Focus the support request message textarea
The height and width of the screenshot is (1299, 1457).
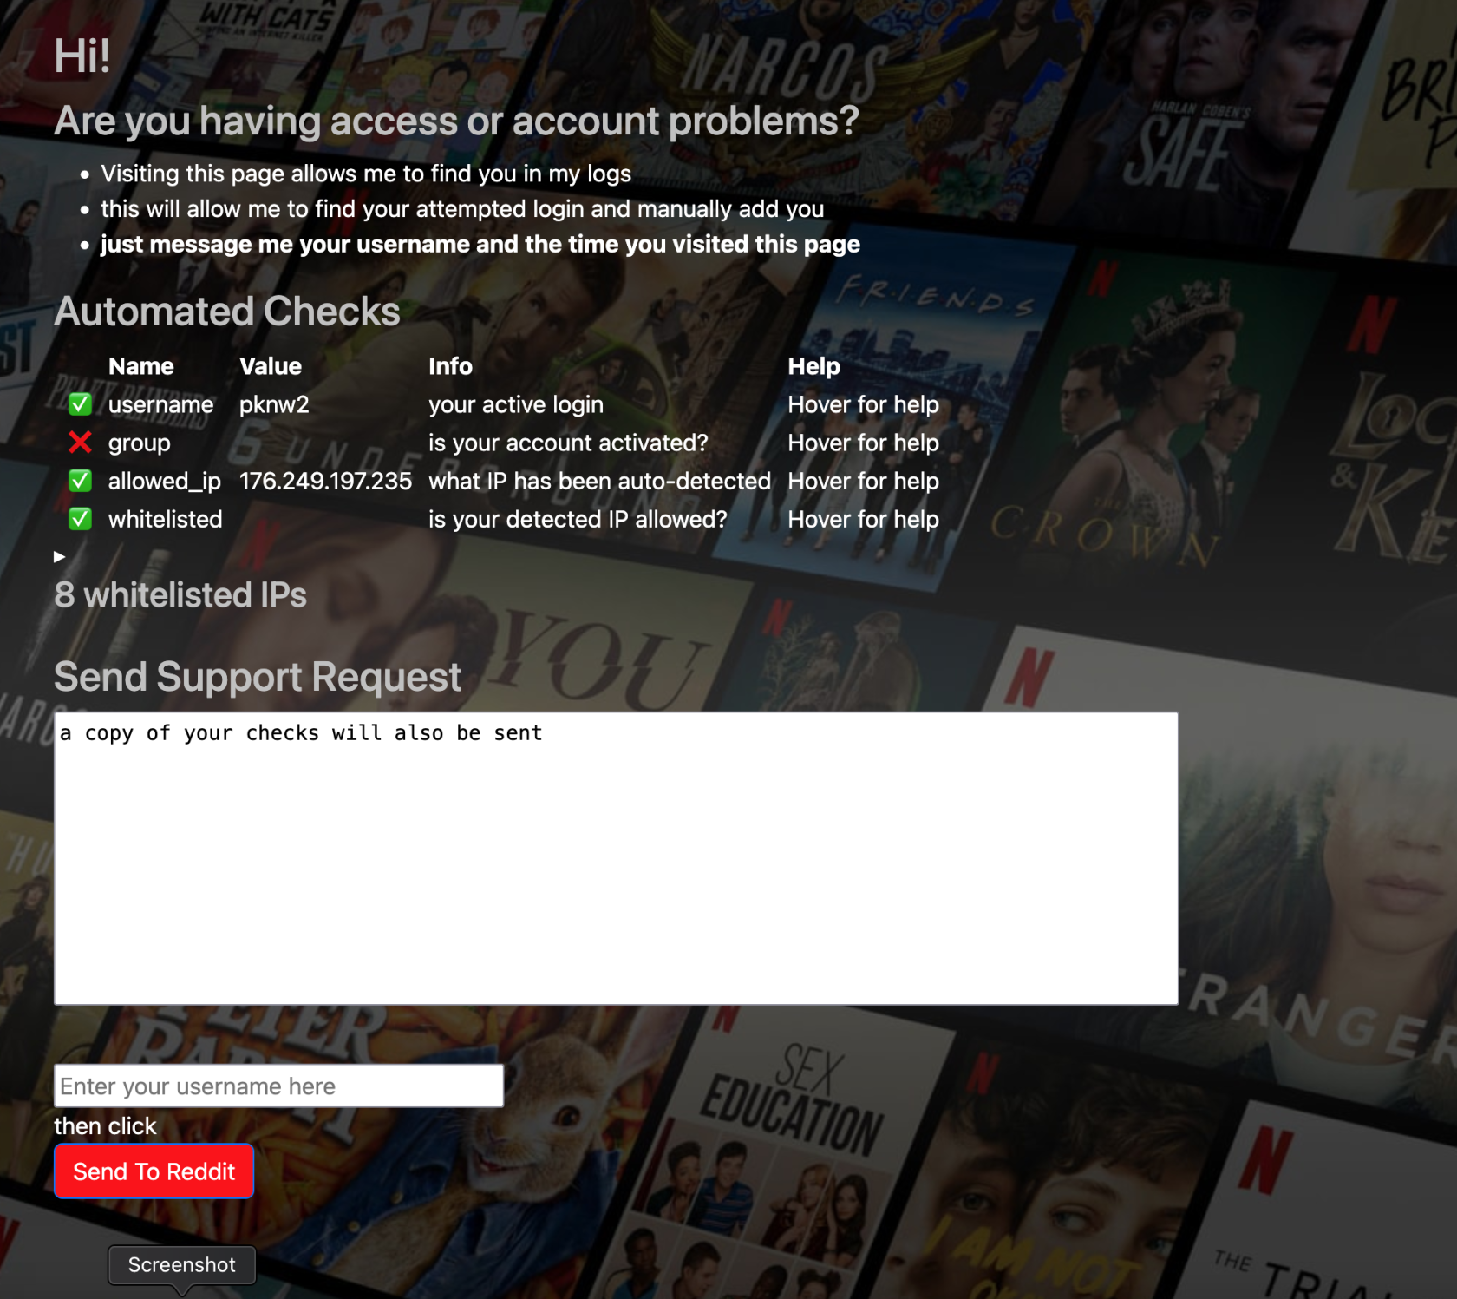616,858
